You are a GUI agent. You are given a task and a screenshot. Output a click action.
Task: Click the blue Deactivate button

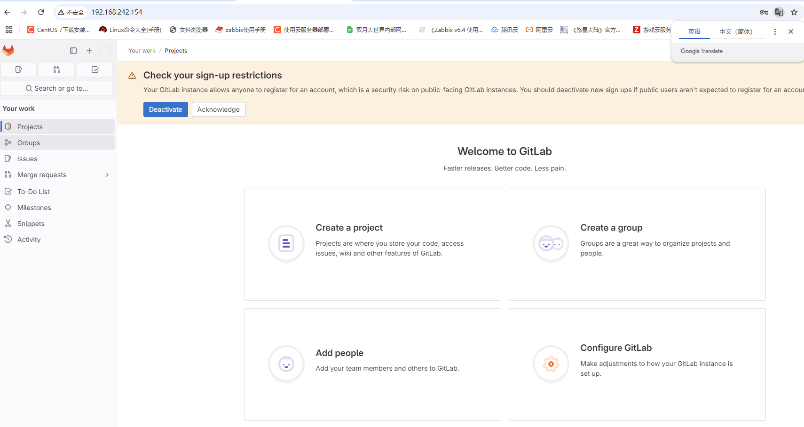click(x=166, y=109)
